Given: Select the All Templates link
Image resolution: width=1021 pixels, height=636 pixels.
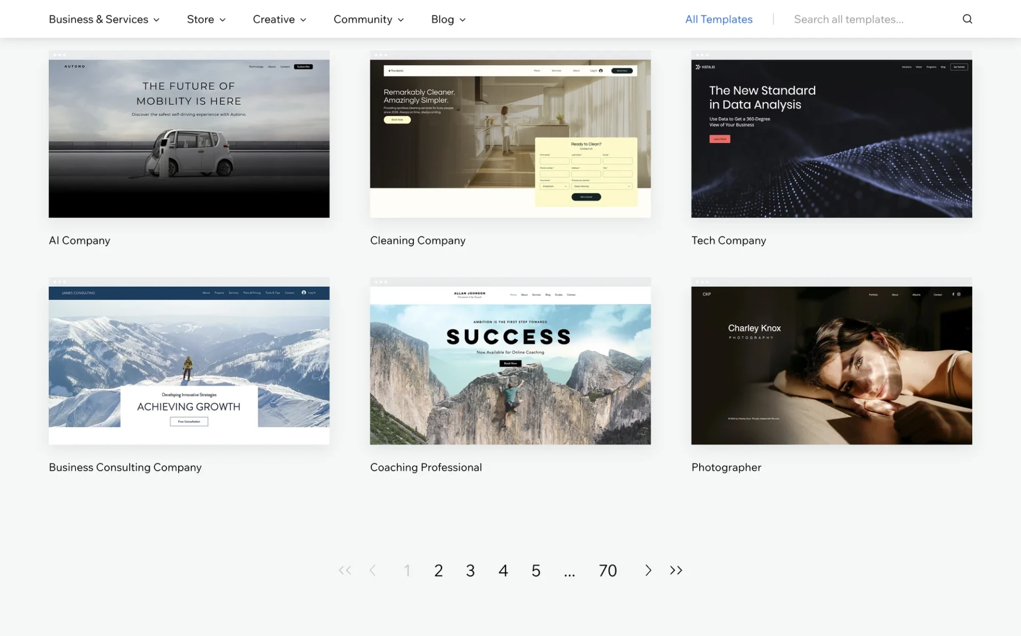Looking at the screenshot, I should point(718,19).
